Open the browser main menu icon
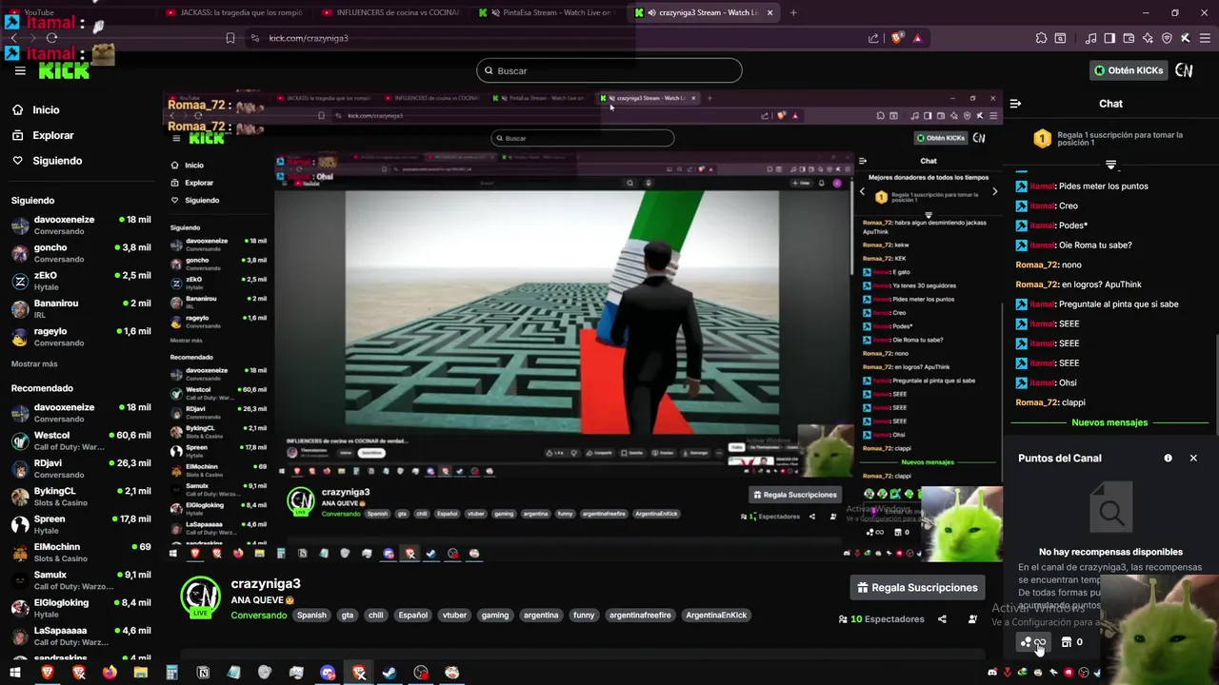Screen dimensions: 1219x685 coord(1204,38)
